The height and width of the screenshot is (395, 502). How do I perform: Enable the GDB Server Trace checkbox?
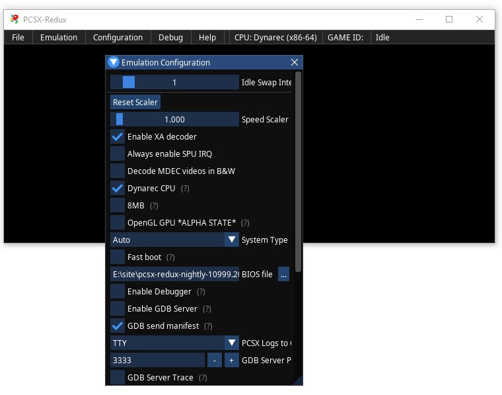[x=118, y=377]
